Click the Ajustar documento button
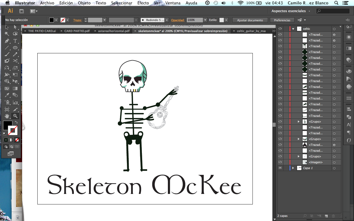Image resolution: width=354 pixels, height=221 pixels. pyautogui.click(x=250, y=20)
